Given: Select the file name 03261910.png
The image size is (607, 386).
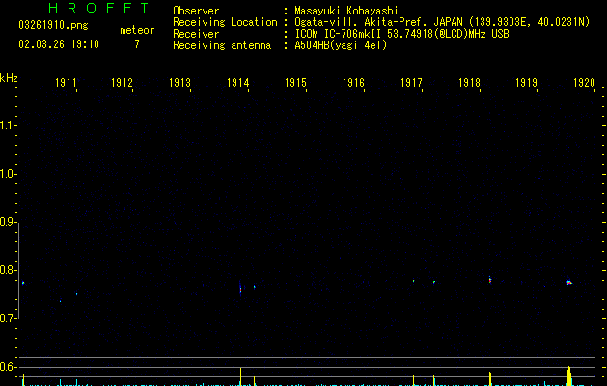Looking at the screenshot, I should [x=53, y=25].
